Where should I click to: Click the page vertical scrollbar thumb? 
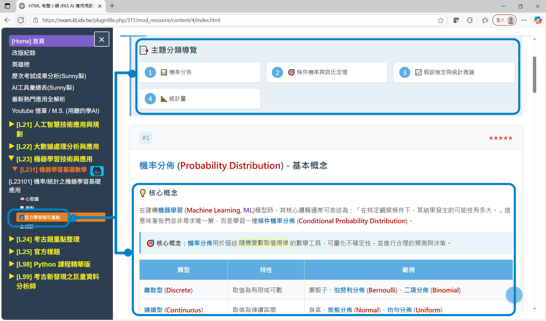[x=534, y=74]
